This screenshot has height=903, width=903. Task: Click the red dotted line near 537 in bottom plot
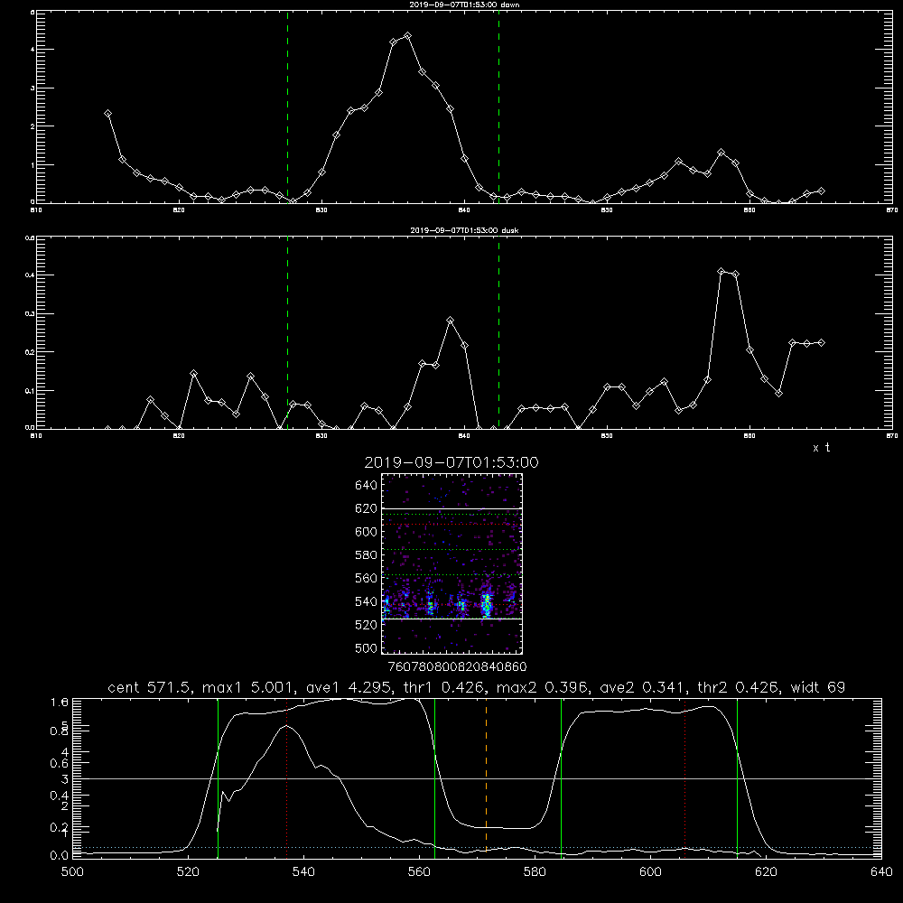(287, 777)
